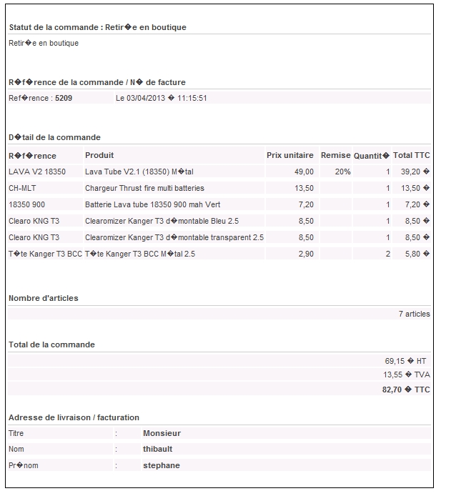Click the 39,20 total for Lava Tube
The width and height of the screenshot is (466, 496).
click(x=415, y=172)
